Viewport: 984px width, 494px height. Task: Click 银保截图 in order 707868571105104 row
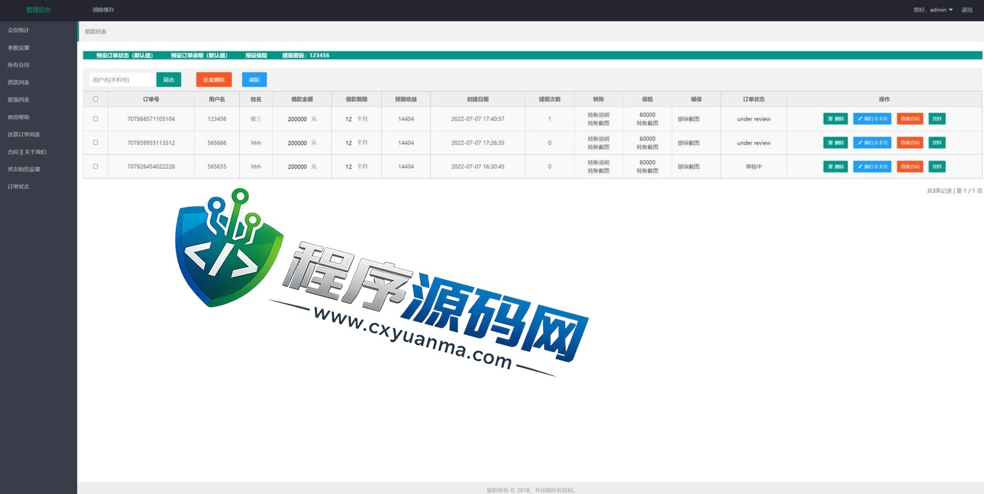tap(688, 119)
